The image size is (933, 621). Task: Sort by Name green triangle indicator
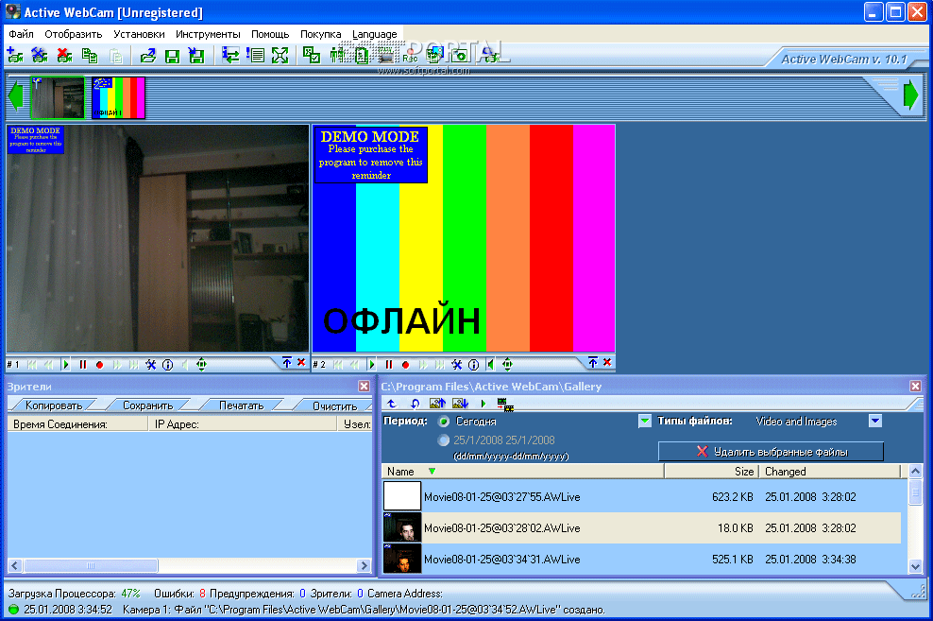[432, 471]
